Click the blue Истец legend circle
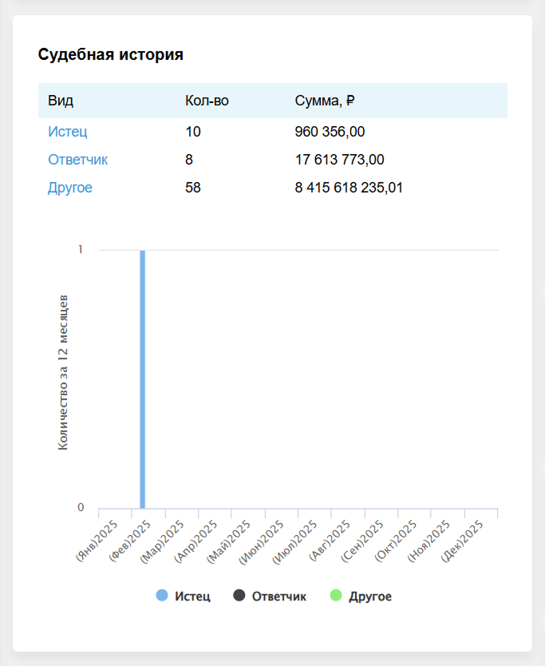 pos(162,596)
